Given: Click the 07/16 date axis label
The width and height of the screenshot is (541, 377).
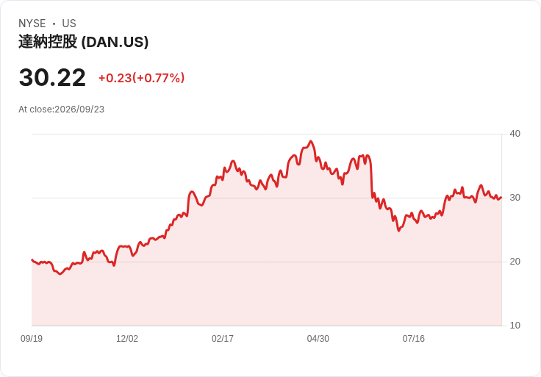Looking at the screenshot, I should tap(413, 339).
